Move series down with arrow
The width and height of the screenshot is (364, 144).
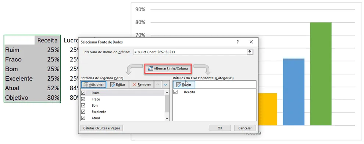165,85
